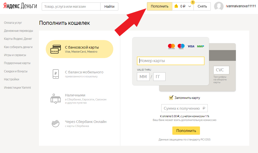Viewport: 258px width, 153px height.
Task: Focus the Номер карты input field
Action: click(171, 61)
